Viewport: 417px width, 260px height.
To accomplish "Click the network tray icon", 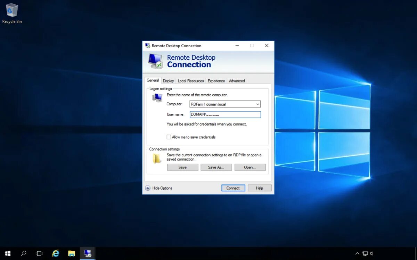I will (x=365, y=253).
